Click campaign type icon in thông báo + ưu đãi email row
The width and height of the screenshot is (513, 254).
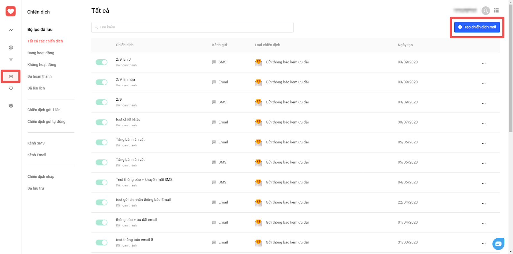coord(258,223)
